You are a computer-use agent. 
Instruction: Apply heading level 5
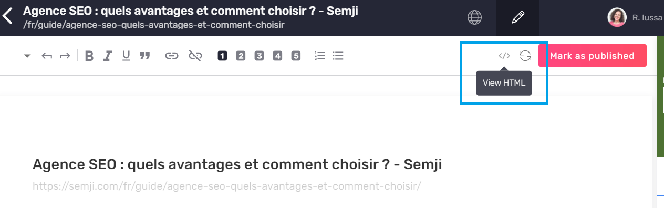(296, 56)
